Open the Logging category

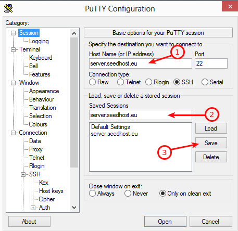coord(39,41)
